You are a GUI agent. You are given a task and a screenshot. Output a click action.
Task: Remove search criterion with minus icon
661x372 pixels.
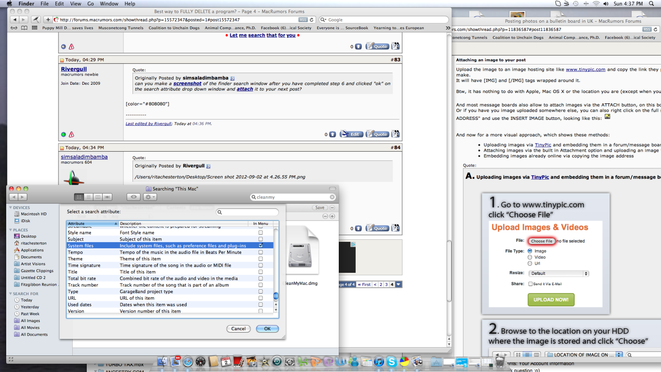coord(325,216)
